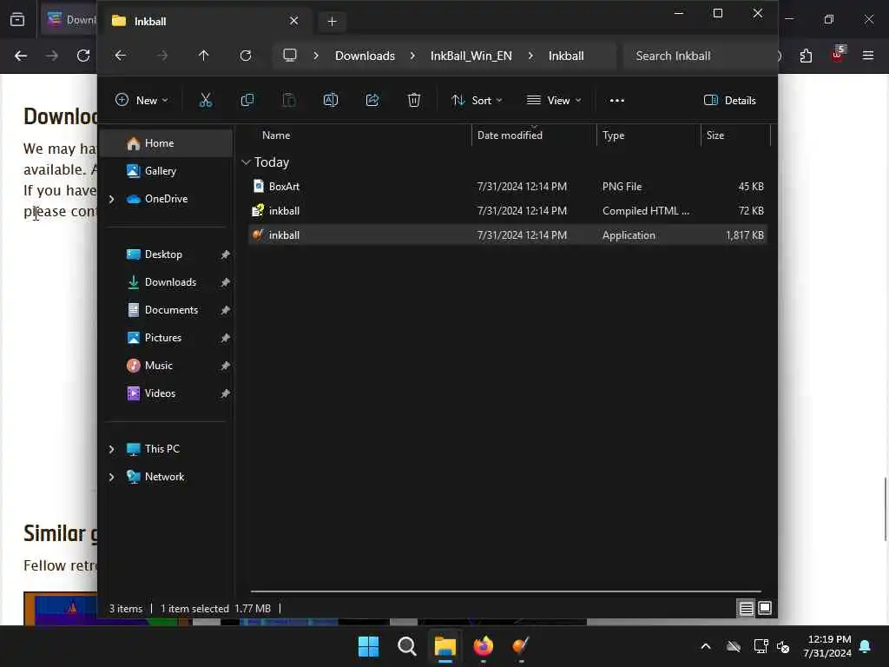Open the Sort dropdown
Screen dimensions: 889x667
click(x=477, y=101)
